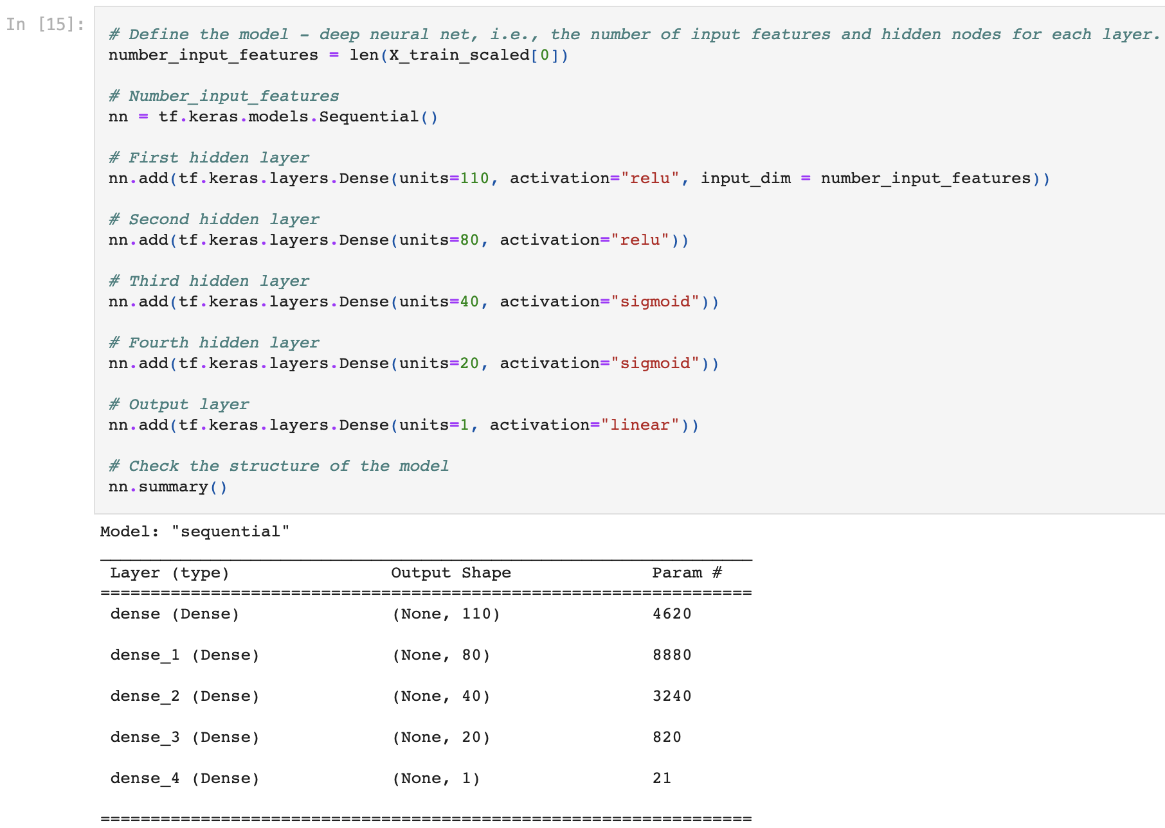Image resolution: width=1165 pixels, height=828 pixels.
Task: Click the (None, 1) output shape
Action: (x=436, y=779)
